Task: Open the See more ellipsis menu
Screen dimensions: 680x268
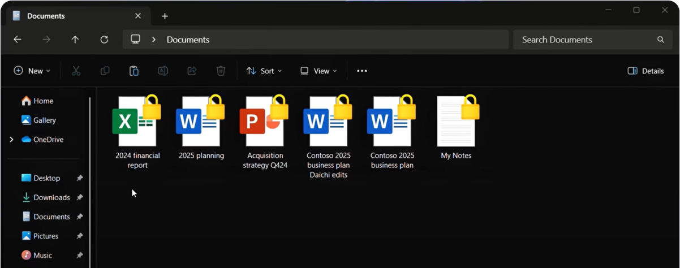Action: click(x=362, y=71)
